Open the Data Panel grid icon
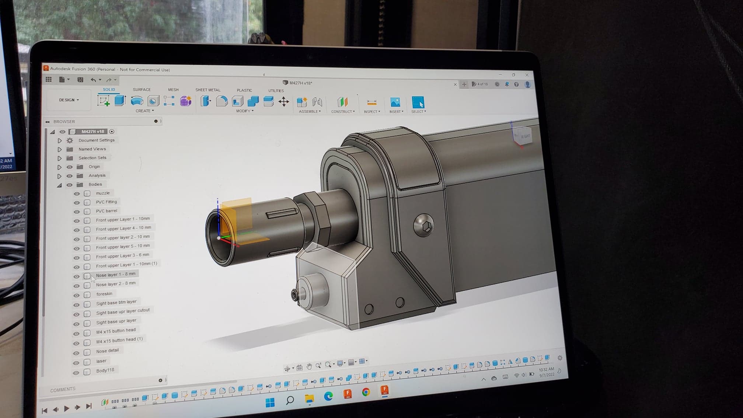 (x=49, y=79)
